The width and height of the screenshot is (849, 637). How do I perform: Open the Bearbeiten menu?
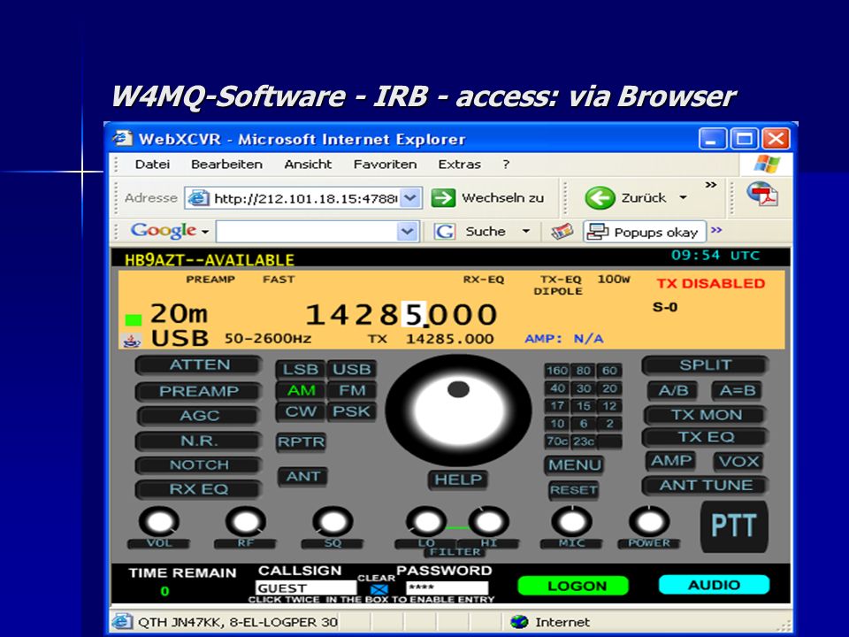pos(226,165)
